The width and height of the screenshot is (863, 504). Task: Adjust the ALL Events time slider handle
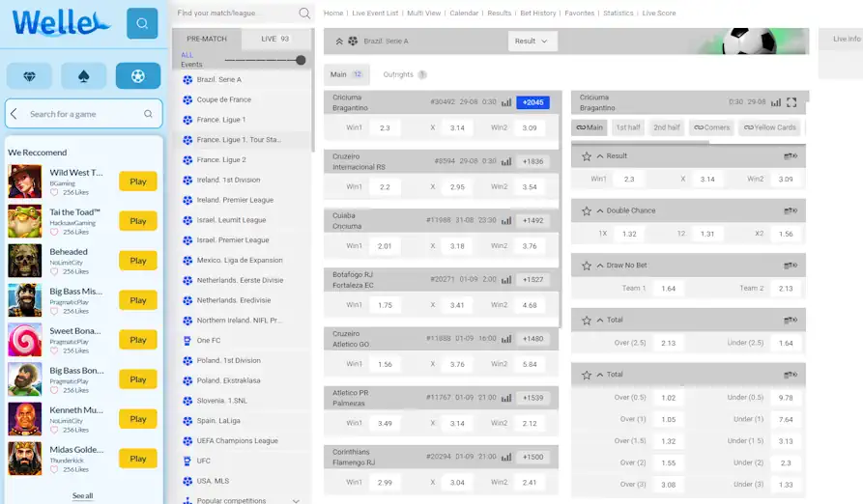coord(301,60)
